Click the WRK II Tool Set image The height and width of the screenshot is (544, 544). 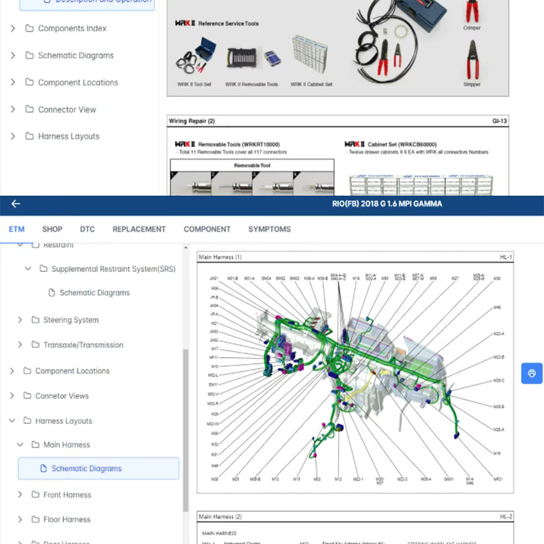pyautogui.click(x=196, y=56)
